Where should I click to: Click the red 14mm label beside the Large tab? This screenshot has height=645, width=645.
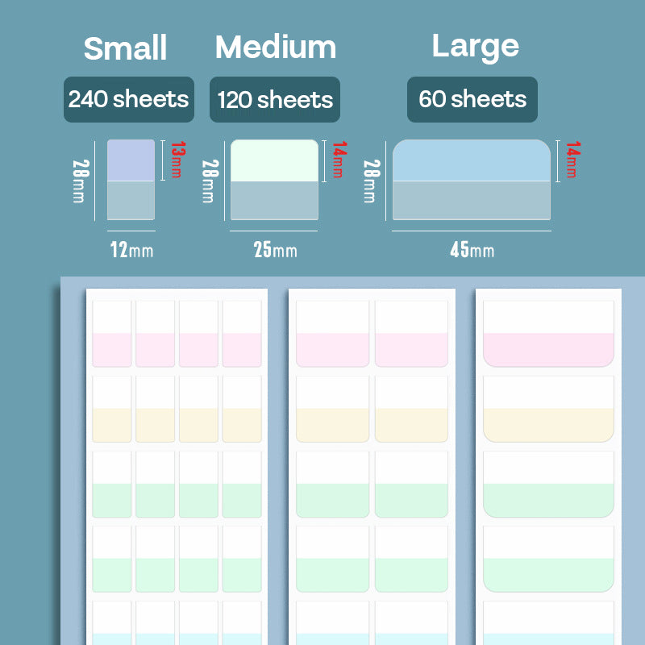pyautogui.click(x=572, y=160)
